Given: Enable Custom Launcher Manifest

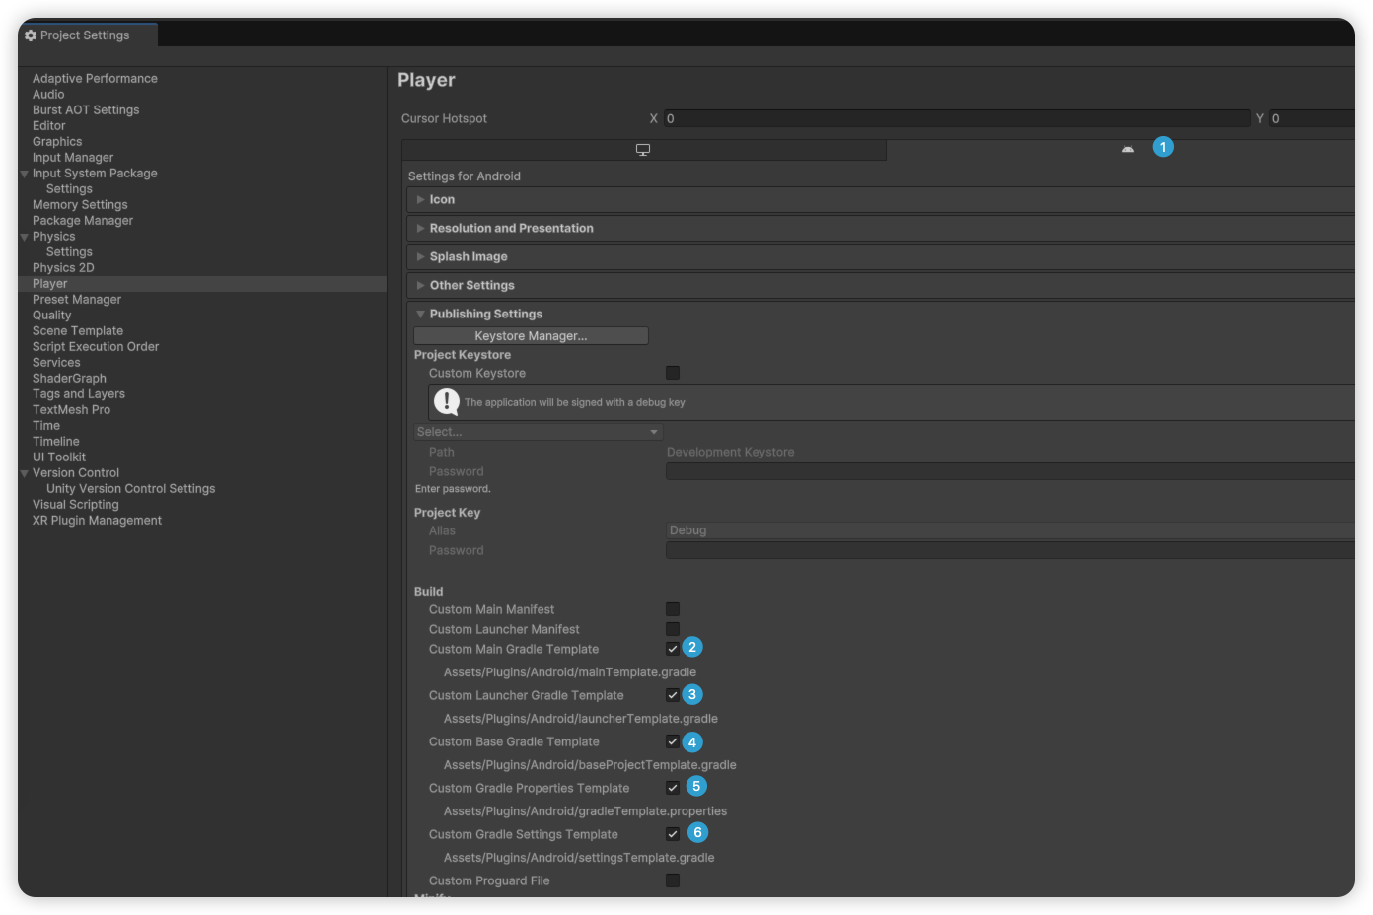Looking at the screenshot, I should tap(673, 629).
